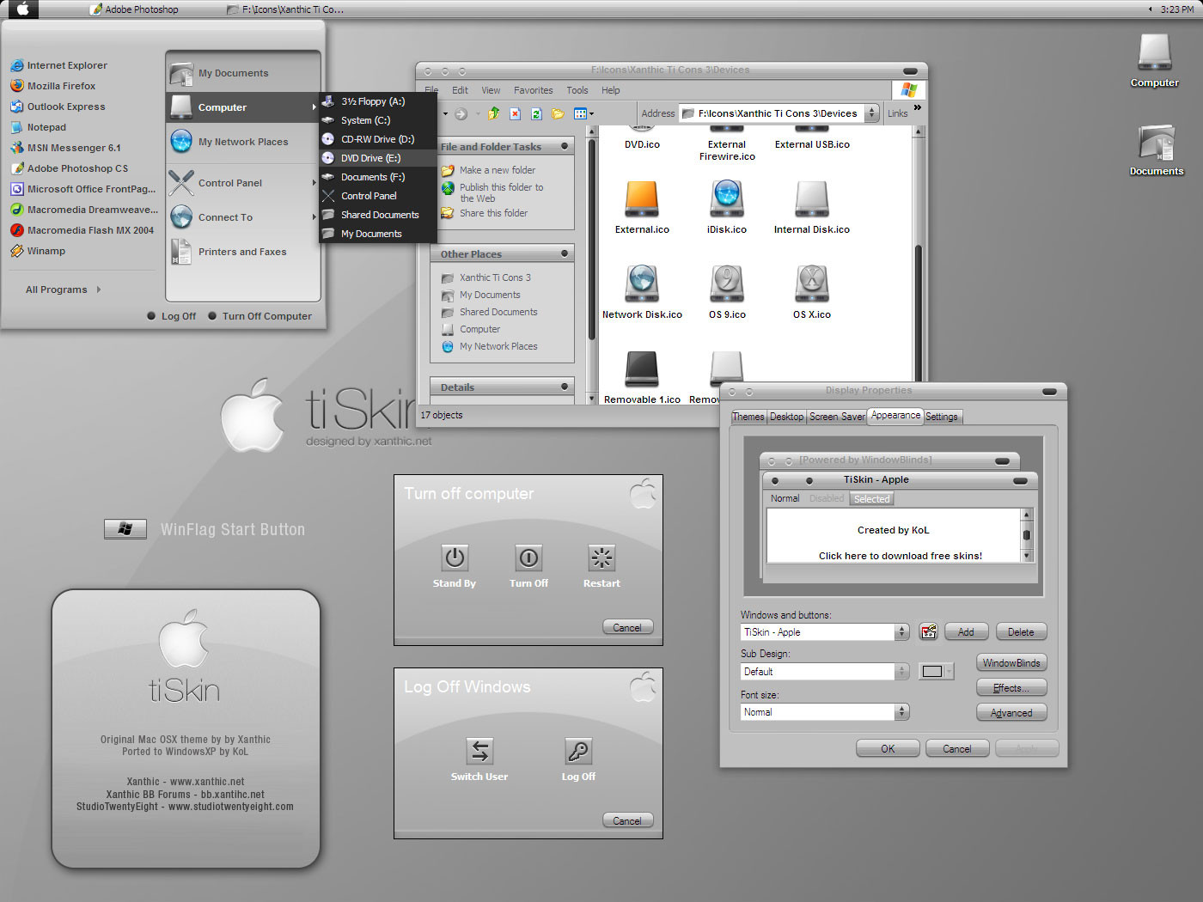The height and width of the screenshot is (902, 1203).
Task: Click the WindowBlinds button
Action: [x=1011, y=663]
